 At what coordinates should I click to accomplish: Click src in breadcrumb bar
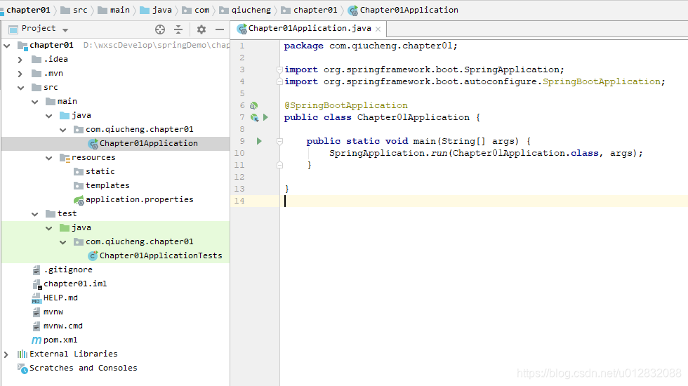80,10
